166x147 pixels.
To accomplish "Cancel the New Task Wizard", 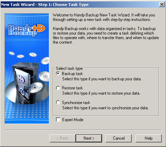I will pyautogui.click(x=119, y=138).
